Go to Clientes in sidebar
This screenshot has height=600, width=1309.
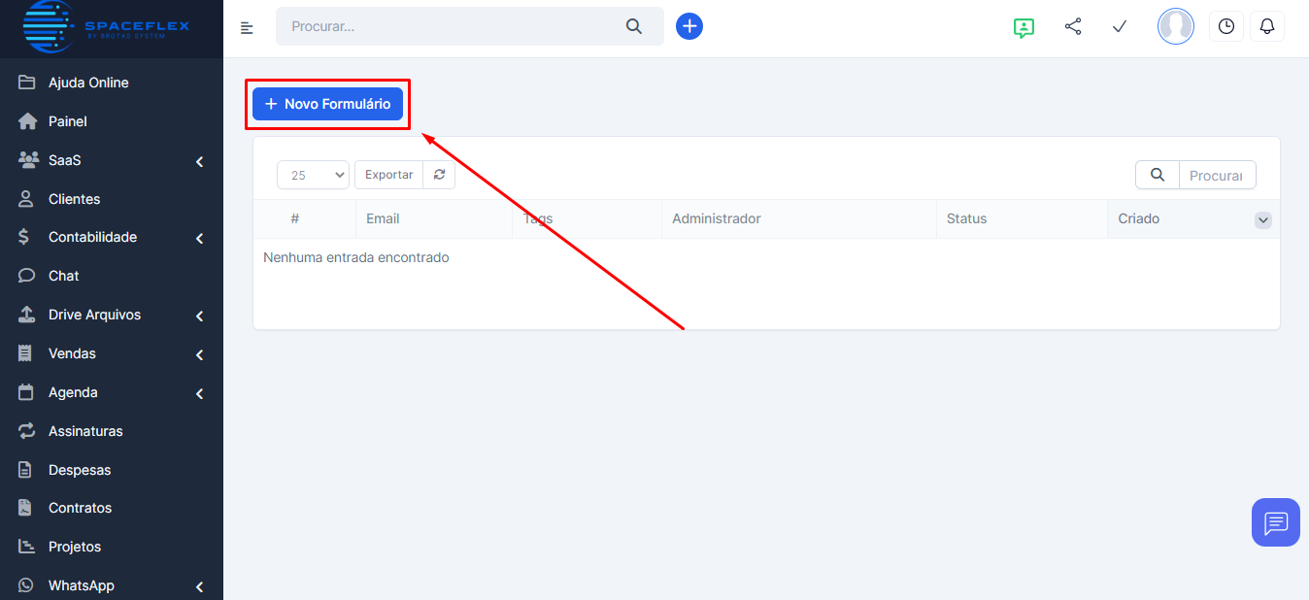75,199
